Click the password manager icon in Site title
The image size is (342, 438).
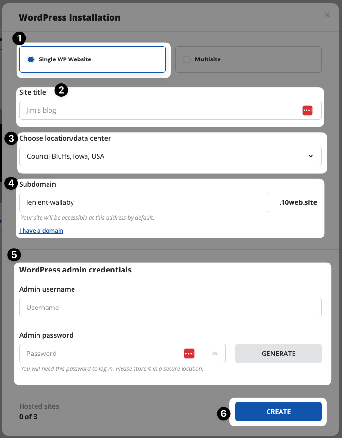tap(307, 110)
